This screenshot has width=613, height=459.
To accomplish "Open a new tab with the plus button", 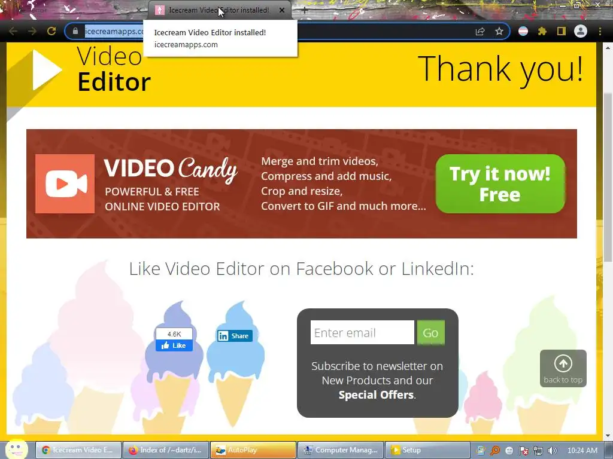I will pos(305,11).
